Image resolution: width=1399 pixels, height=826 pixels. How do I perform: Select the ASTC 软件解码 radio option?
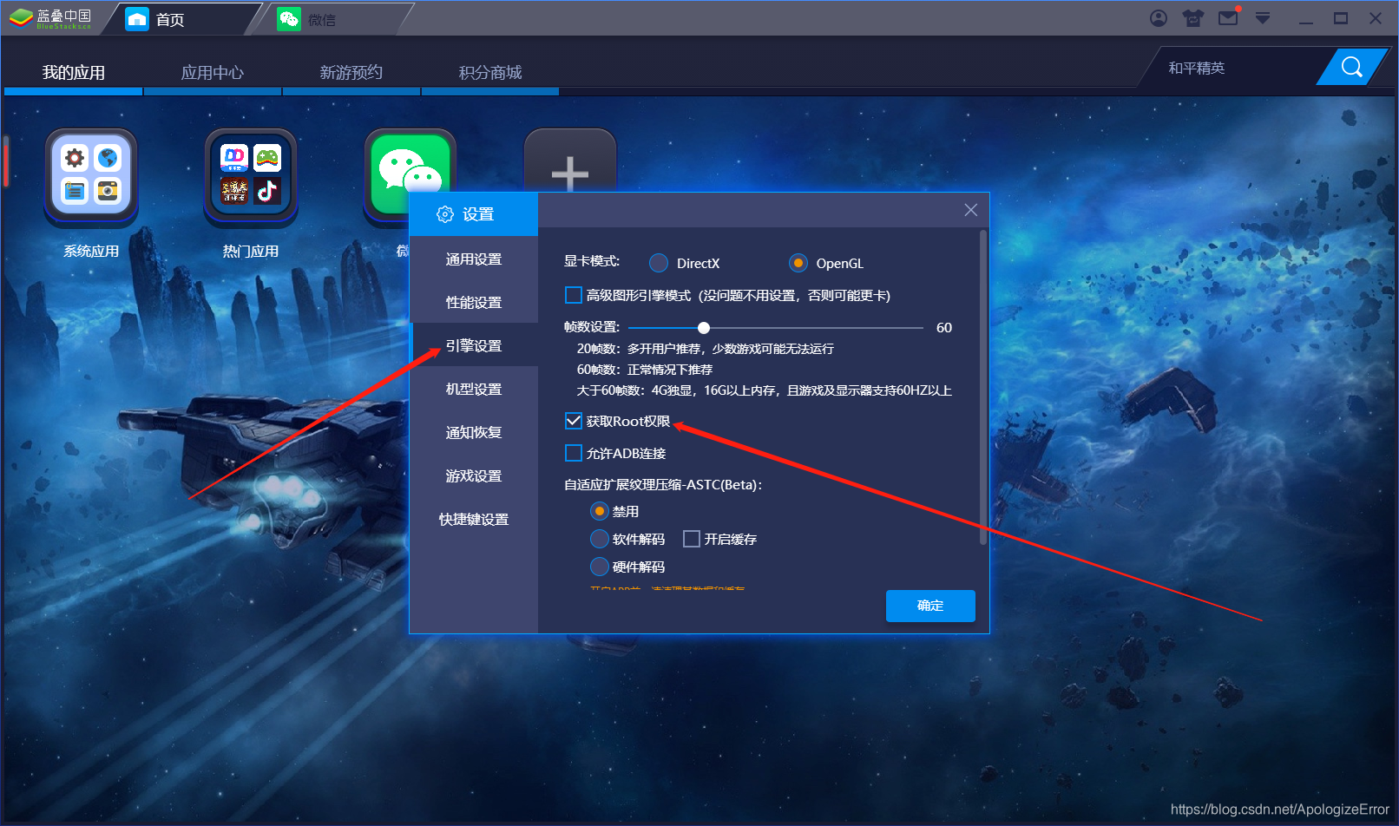(600, 539)
